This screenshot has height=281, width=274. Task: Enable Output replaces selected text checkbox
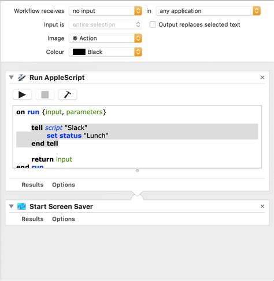coord(153,24)
